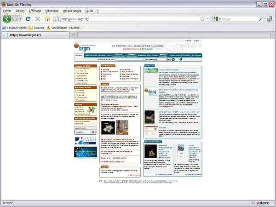The height and width of the screenshot is (207, 276).
Task: Open the Historique menu
Action: pyautogui.click(x=52, y=10)
